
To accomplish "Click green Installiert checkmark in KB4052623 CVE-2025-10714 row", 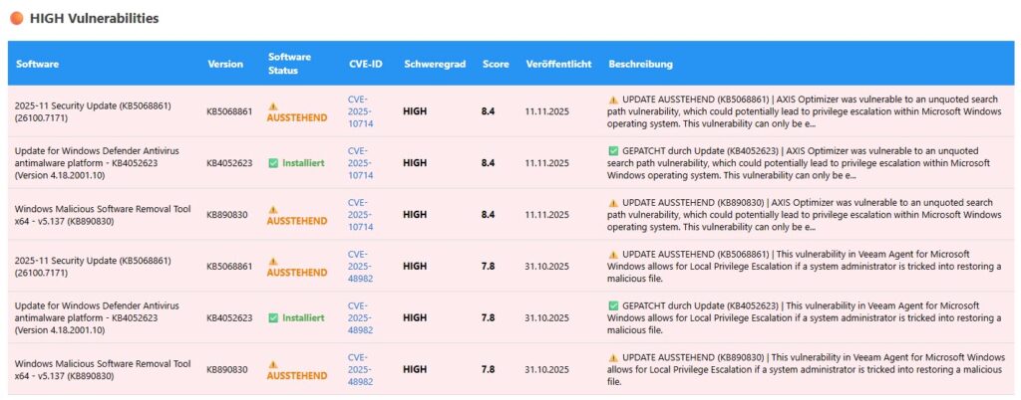I will [273, 163].
